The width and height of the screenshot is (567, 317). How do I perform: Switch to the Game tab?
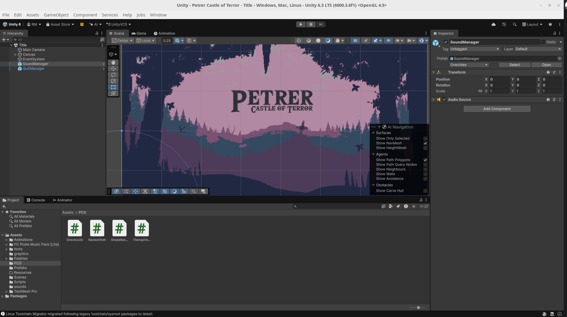tap(139, 33)
